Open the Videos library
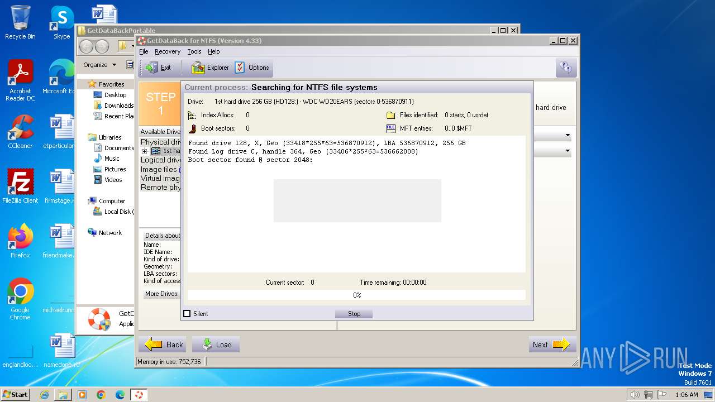 click(x=108, y=180)
